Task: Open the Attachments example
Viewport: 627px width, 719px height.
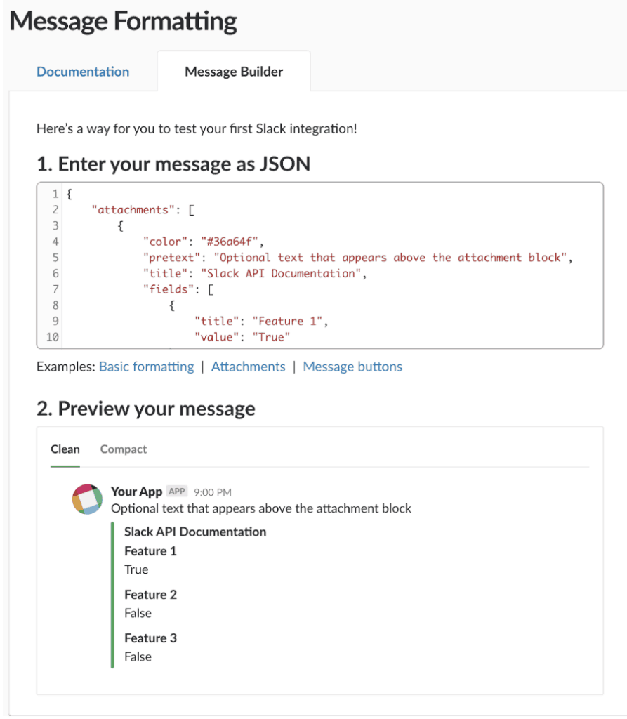Action: point(248,366)
